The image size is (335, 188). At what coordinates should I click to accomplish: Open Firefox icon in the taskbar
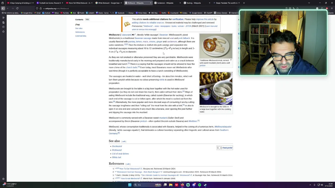pos(182,185)
